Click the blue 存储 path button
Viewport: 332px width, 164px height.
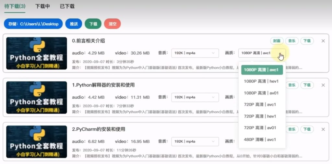[33, 24]
